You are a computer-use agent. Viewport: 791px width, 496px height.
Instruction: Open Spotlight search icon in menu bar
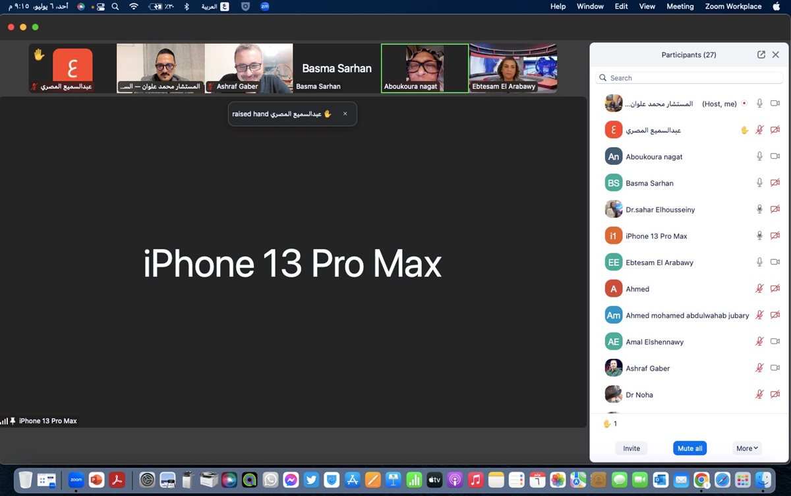click(x=116, y=7)
